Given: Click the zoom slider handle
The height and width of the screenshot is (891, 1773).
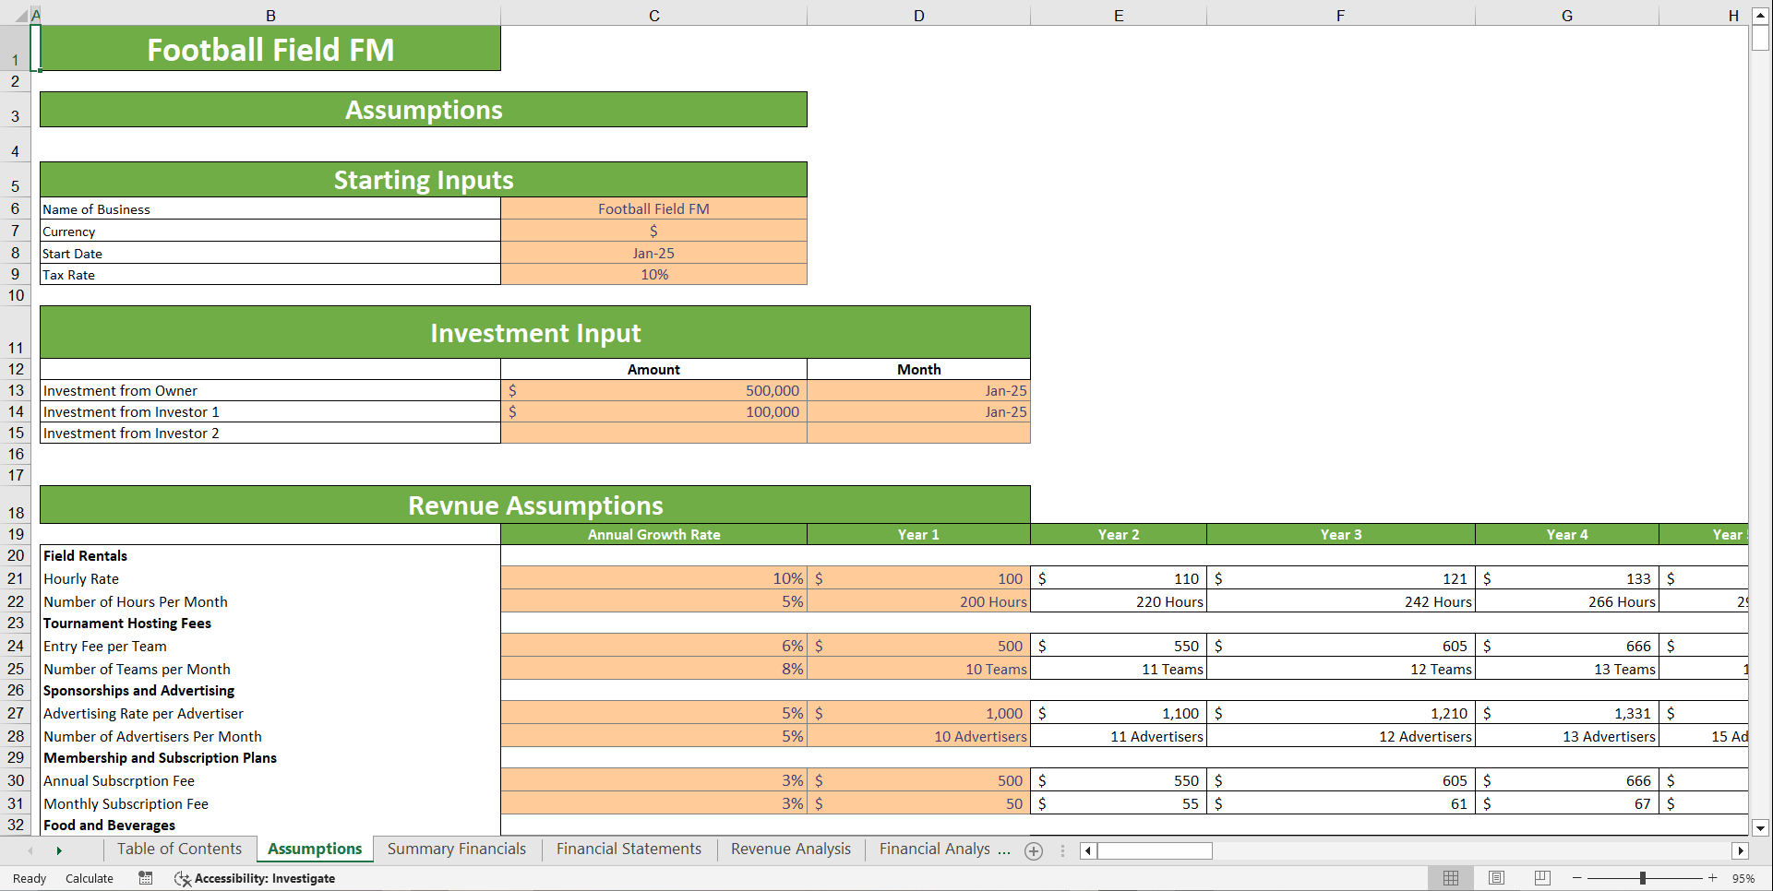Looking at the screenshot, I should [x=1643, y=878].
